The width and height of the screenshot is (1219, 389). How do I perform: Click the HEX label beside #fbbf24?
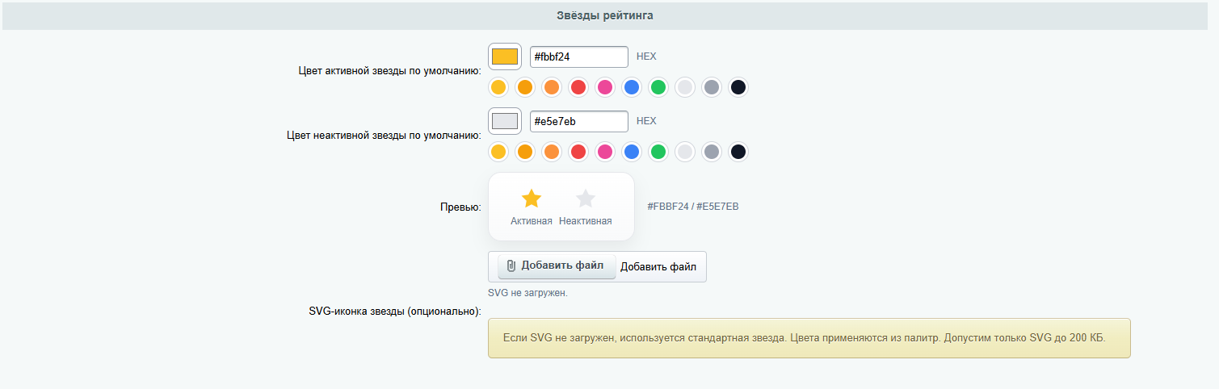pyautogui.click(x=646, y=56)
